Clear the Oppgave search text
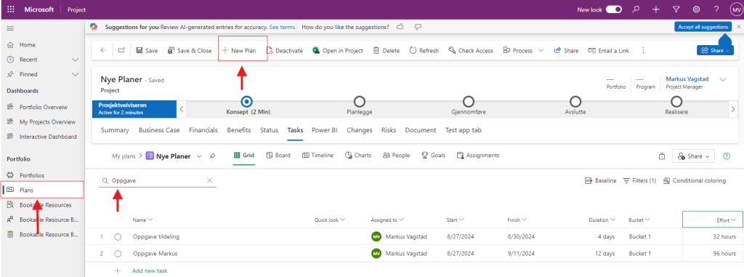744x277 pixels. click(x=210, y=180)
